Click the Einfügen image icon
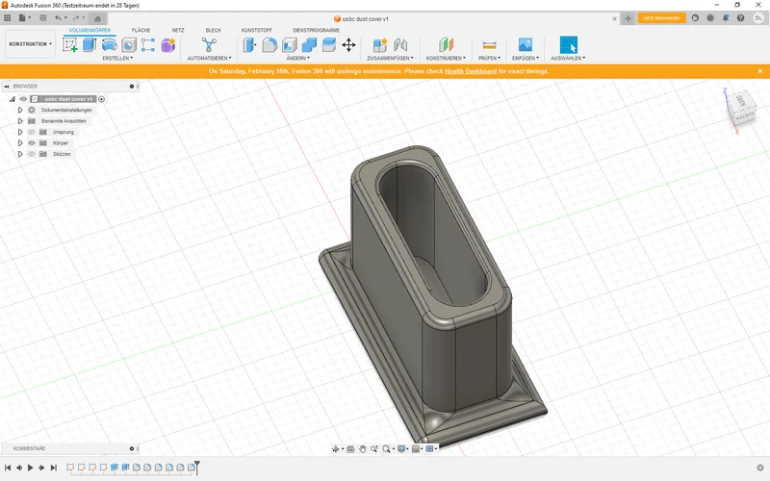 coord(525,45)
